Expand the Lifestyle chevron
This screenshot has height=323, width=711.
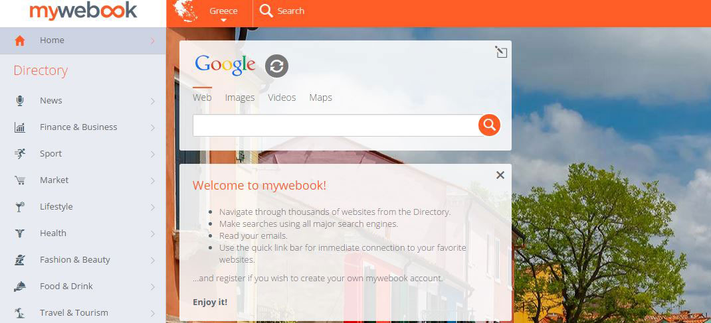point(152,207)
